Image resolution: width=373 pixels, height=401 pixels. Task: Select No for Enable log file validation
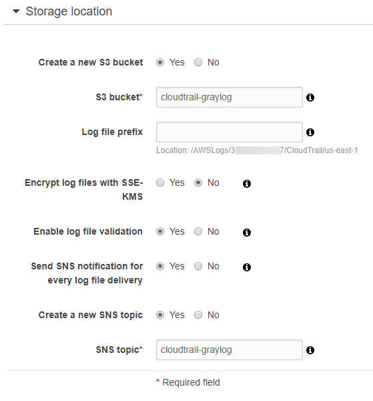(198, 231)
